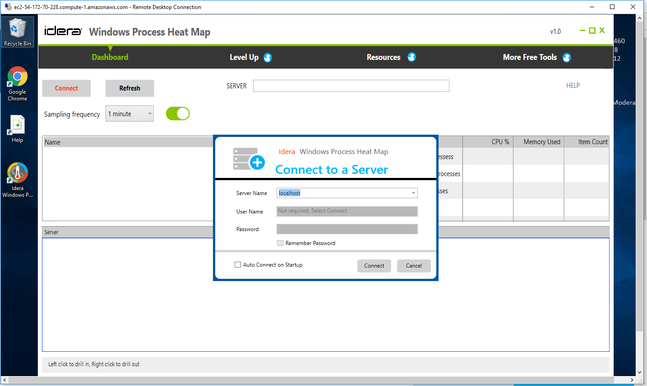Enable Auto Connect on Startup
This screenshot has width=647, height=386.
(x=238, y=264)
